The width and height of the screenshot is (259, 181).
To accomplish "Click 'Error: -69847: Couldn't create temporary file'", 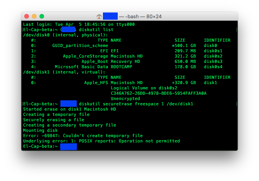I will click(83, 136).
